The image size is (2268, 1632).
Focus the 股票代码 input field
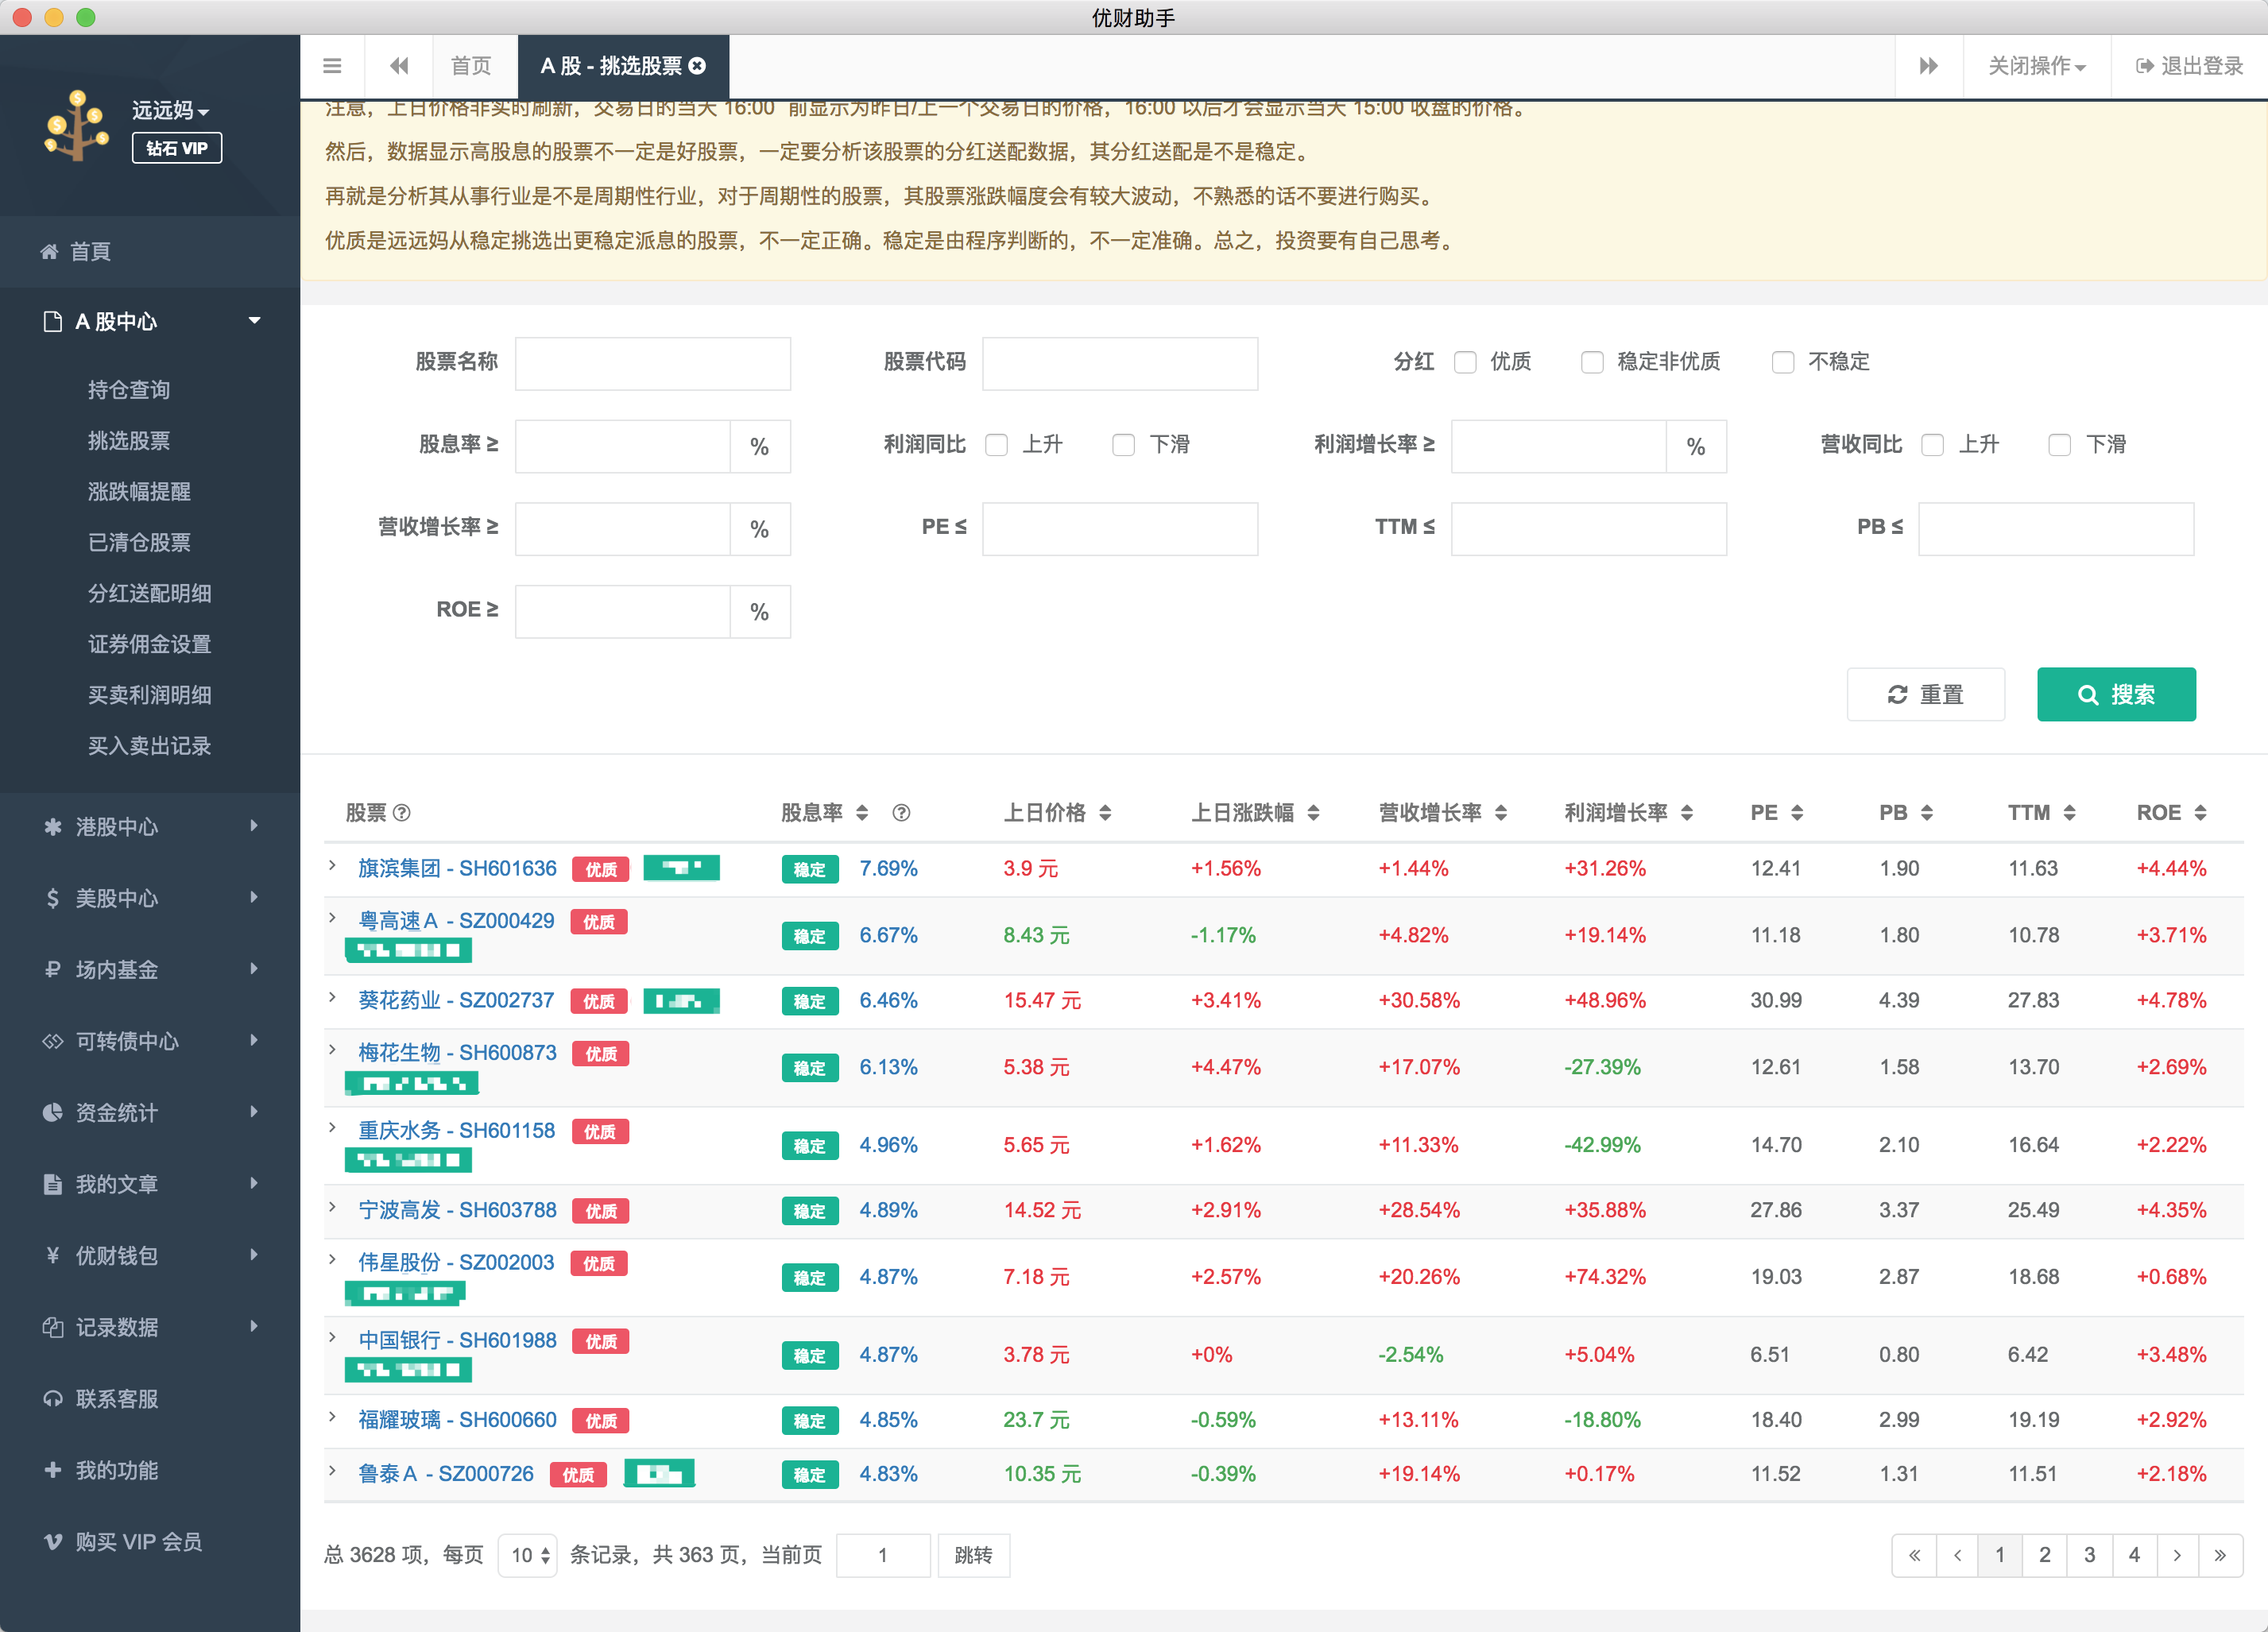pos(1120,363)
